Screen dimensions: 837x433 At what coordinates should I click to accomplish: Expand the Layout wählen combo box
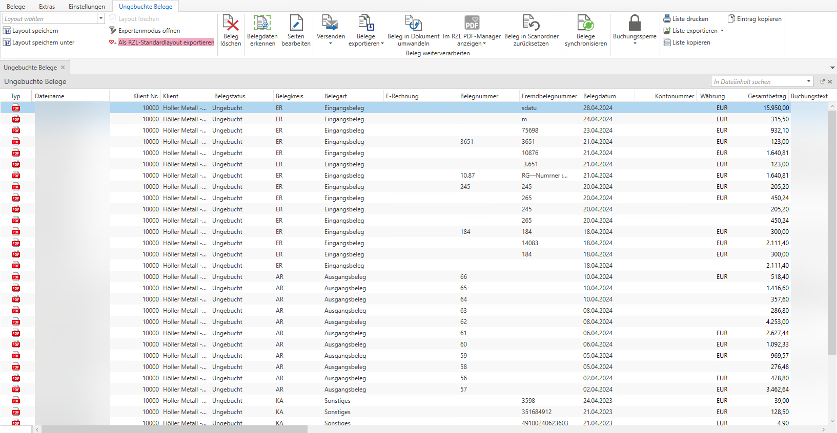tap(101, 18)
